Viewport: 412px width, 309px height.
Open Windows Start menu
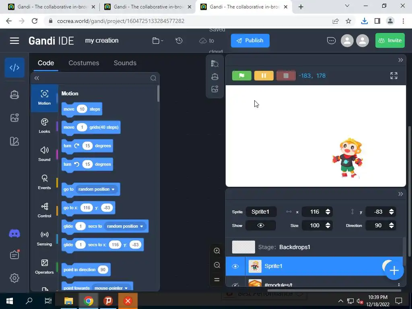(9, 301)
